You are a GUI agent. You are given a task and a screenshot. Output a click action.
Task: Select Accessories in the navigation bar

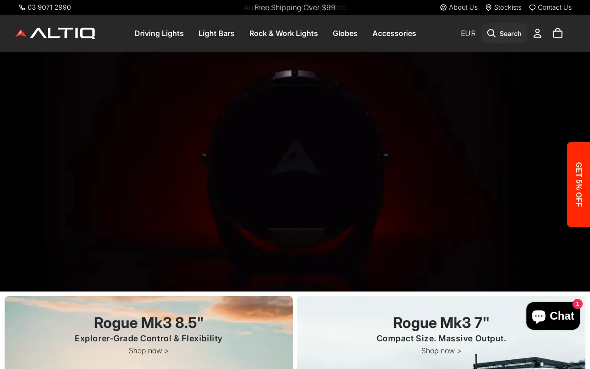point(394,33)
